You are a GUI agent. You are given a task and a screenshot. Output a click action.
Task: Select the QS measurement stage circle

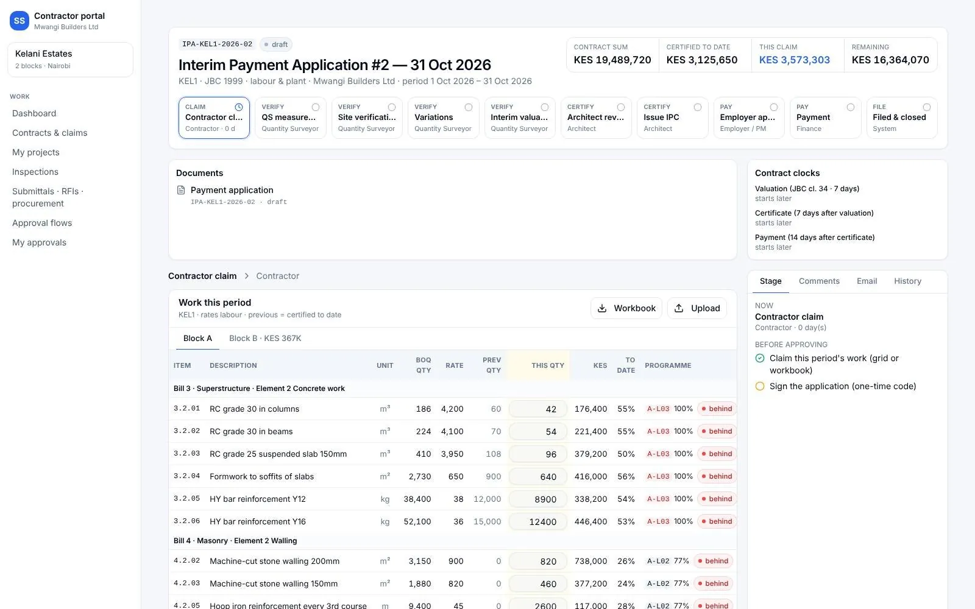click(316, 107)
